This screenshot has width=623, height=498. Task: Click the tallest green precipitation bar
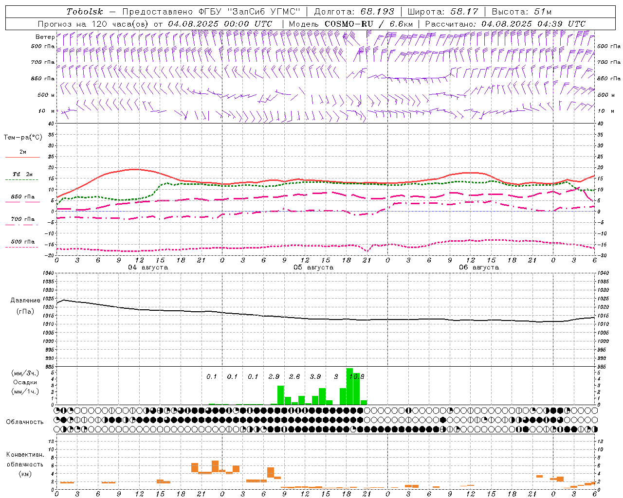[349, 387]
